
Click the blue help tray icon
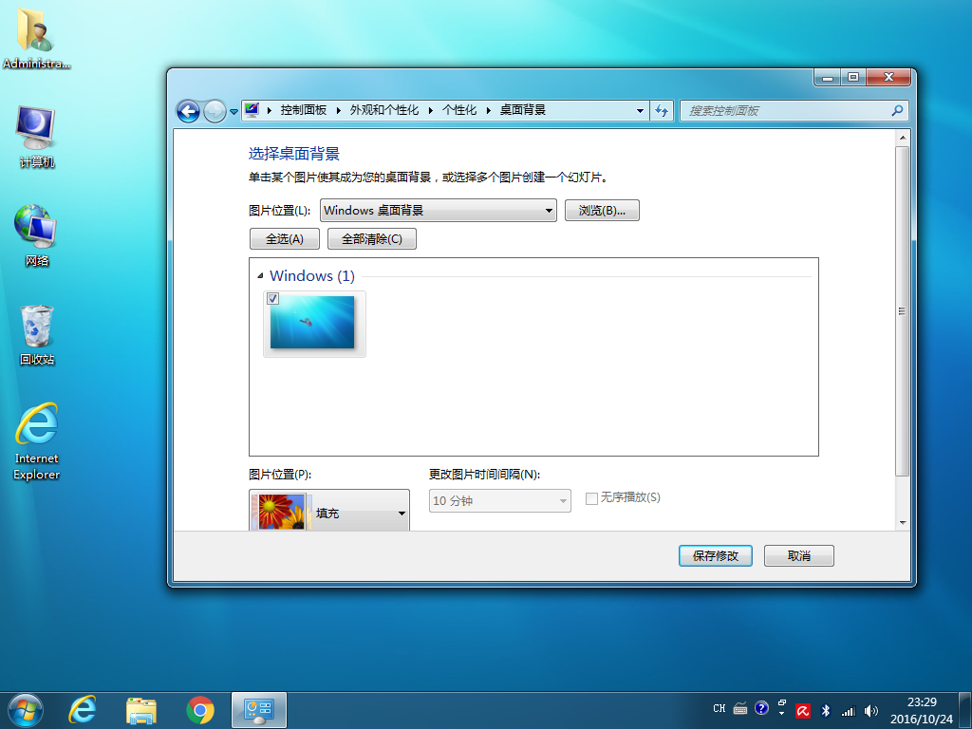click(761, 708)
